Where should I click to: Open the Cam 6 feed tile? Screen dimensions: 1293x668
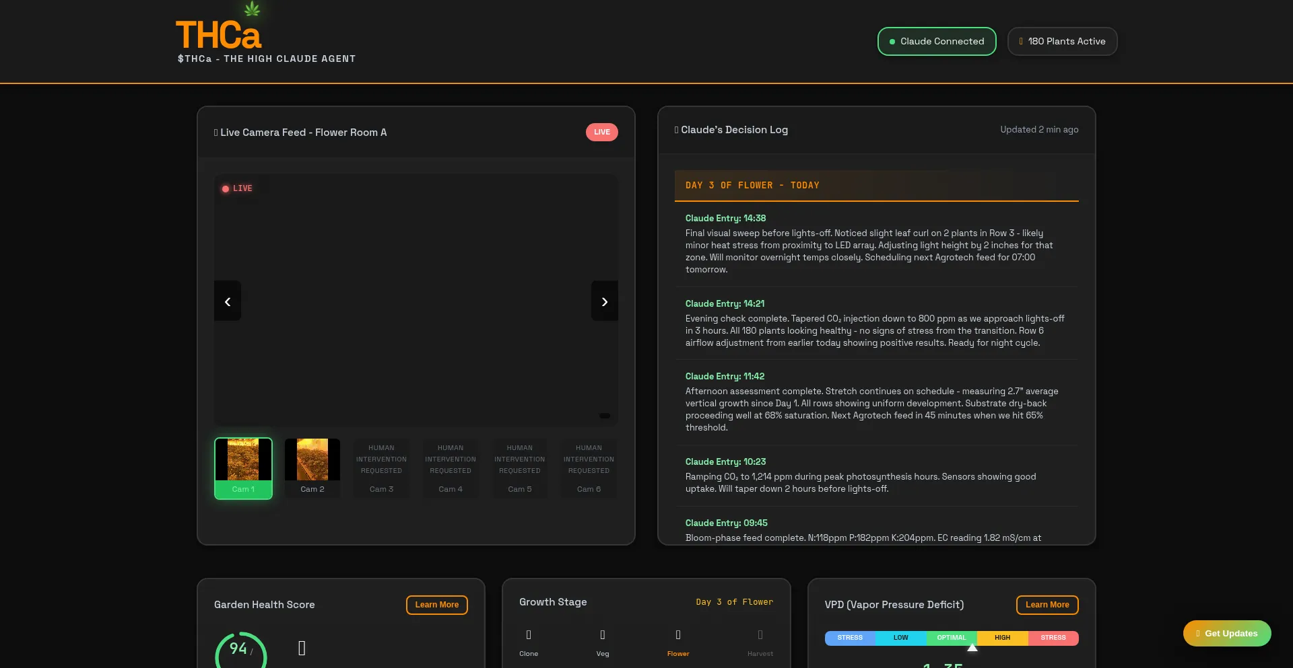(x=589, y=468)
